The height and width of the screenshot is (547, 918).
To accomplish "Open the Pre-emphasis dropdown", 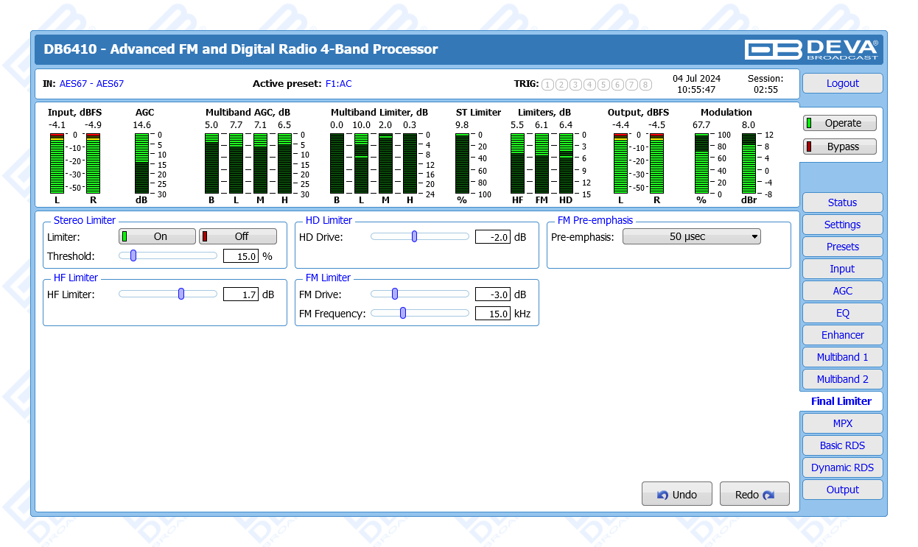I will pyautogui.click(x=691, y=236).
